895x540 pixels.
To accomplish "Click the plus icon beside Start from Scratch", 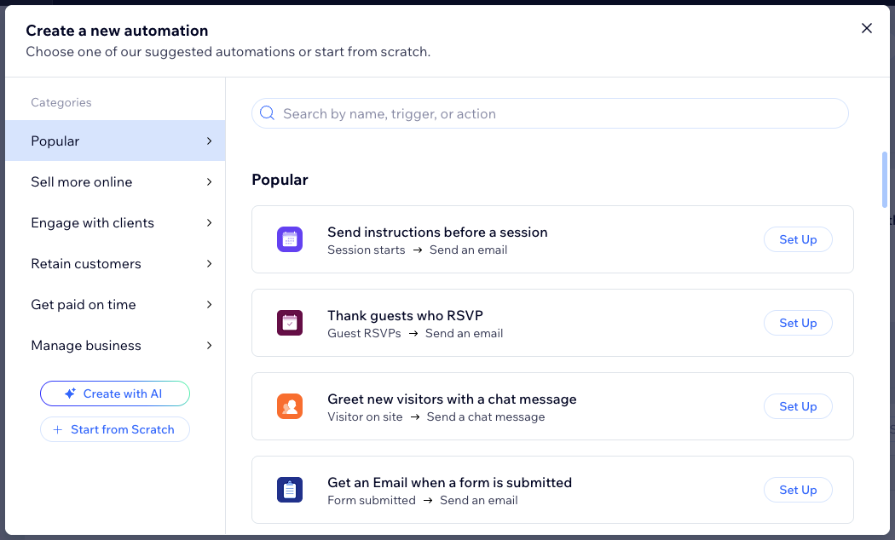I will pos(57,429).
